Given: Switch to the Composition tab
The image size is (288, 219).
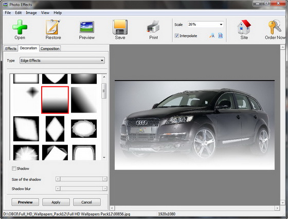Looking at the screenshot, I should [x=50, y=48].
